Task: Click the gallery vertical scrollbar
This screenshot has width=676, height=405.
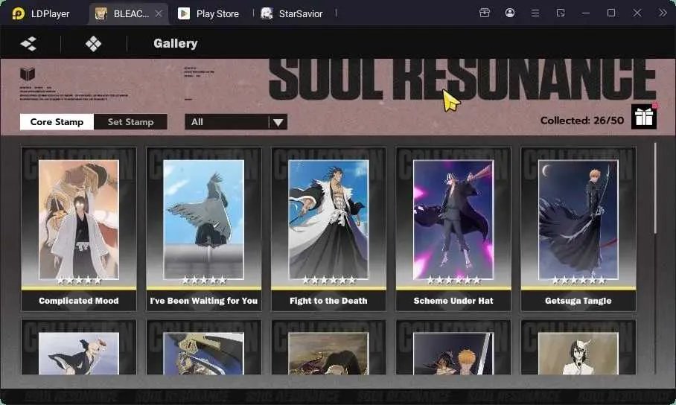Action: coord(655,188)
